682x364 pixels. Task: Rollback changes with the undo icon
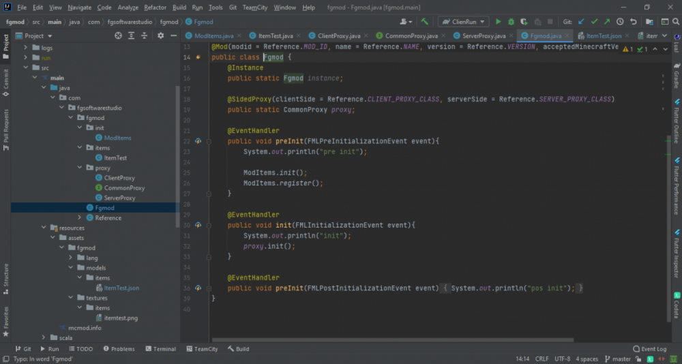pos(633,22)
